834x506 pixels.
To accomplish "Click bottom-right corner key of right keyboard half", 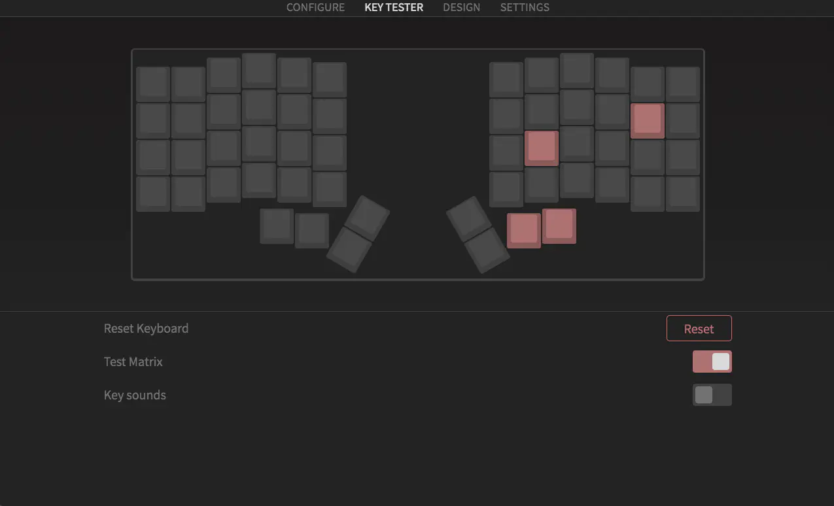I will tap(682, 194).
